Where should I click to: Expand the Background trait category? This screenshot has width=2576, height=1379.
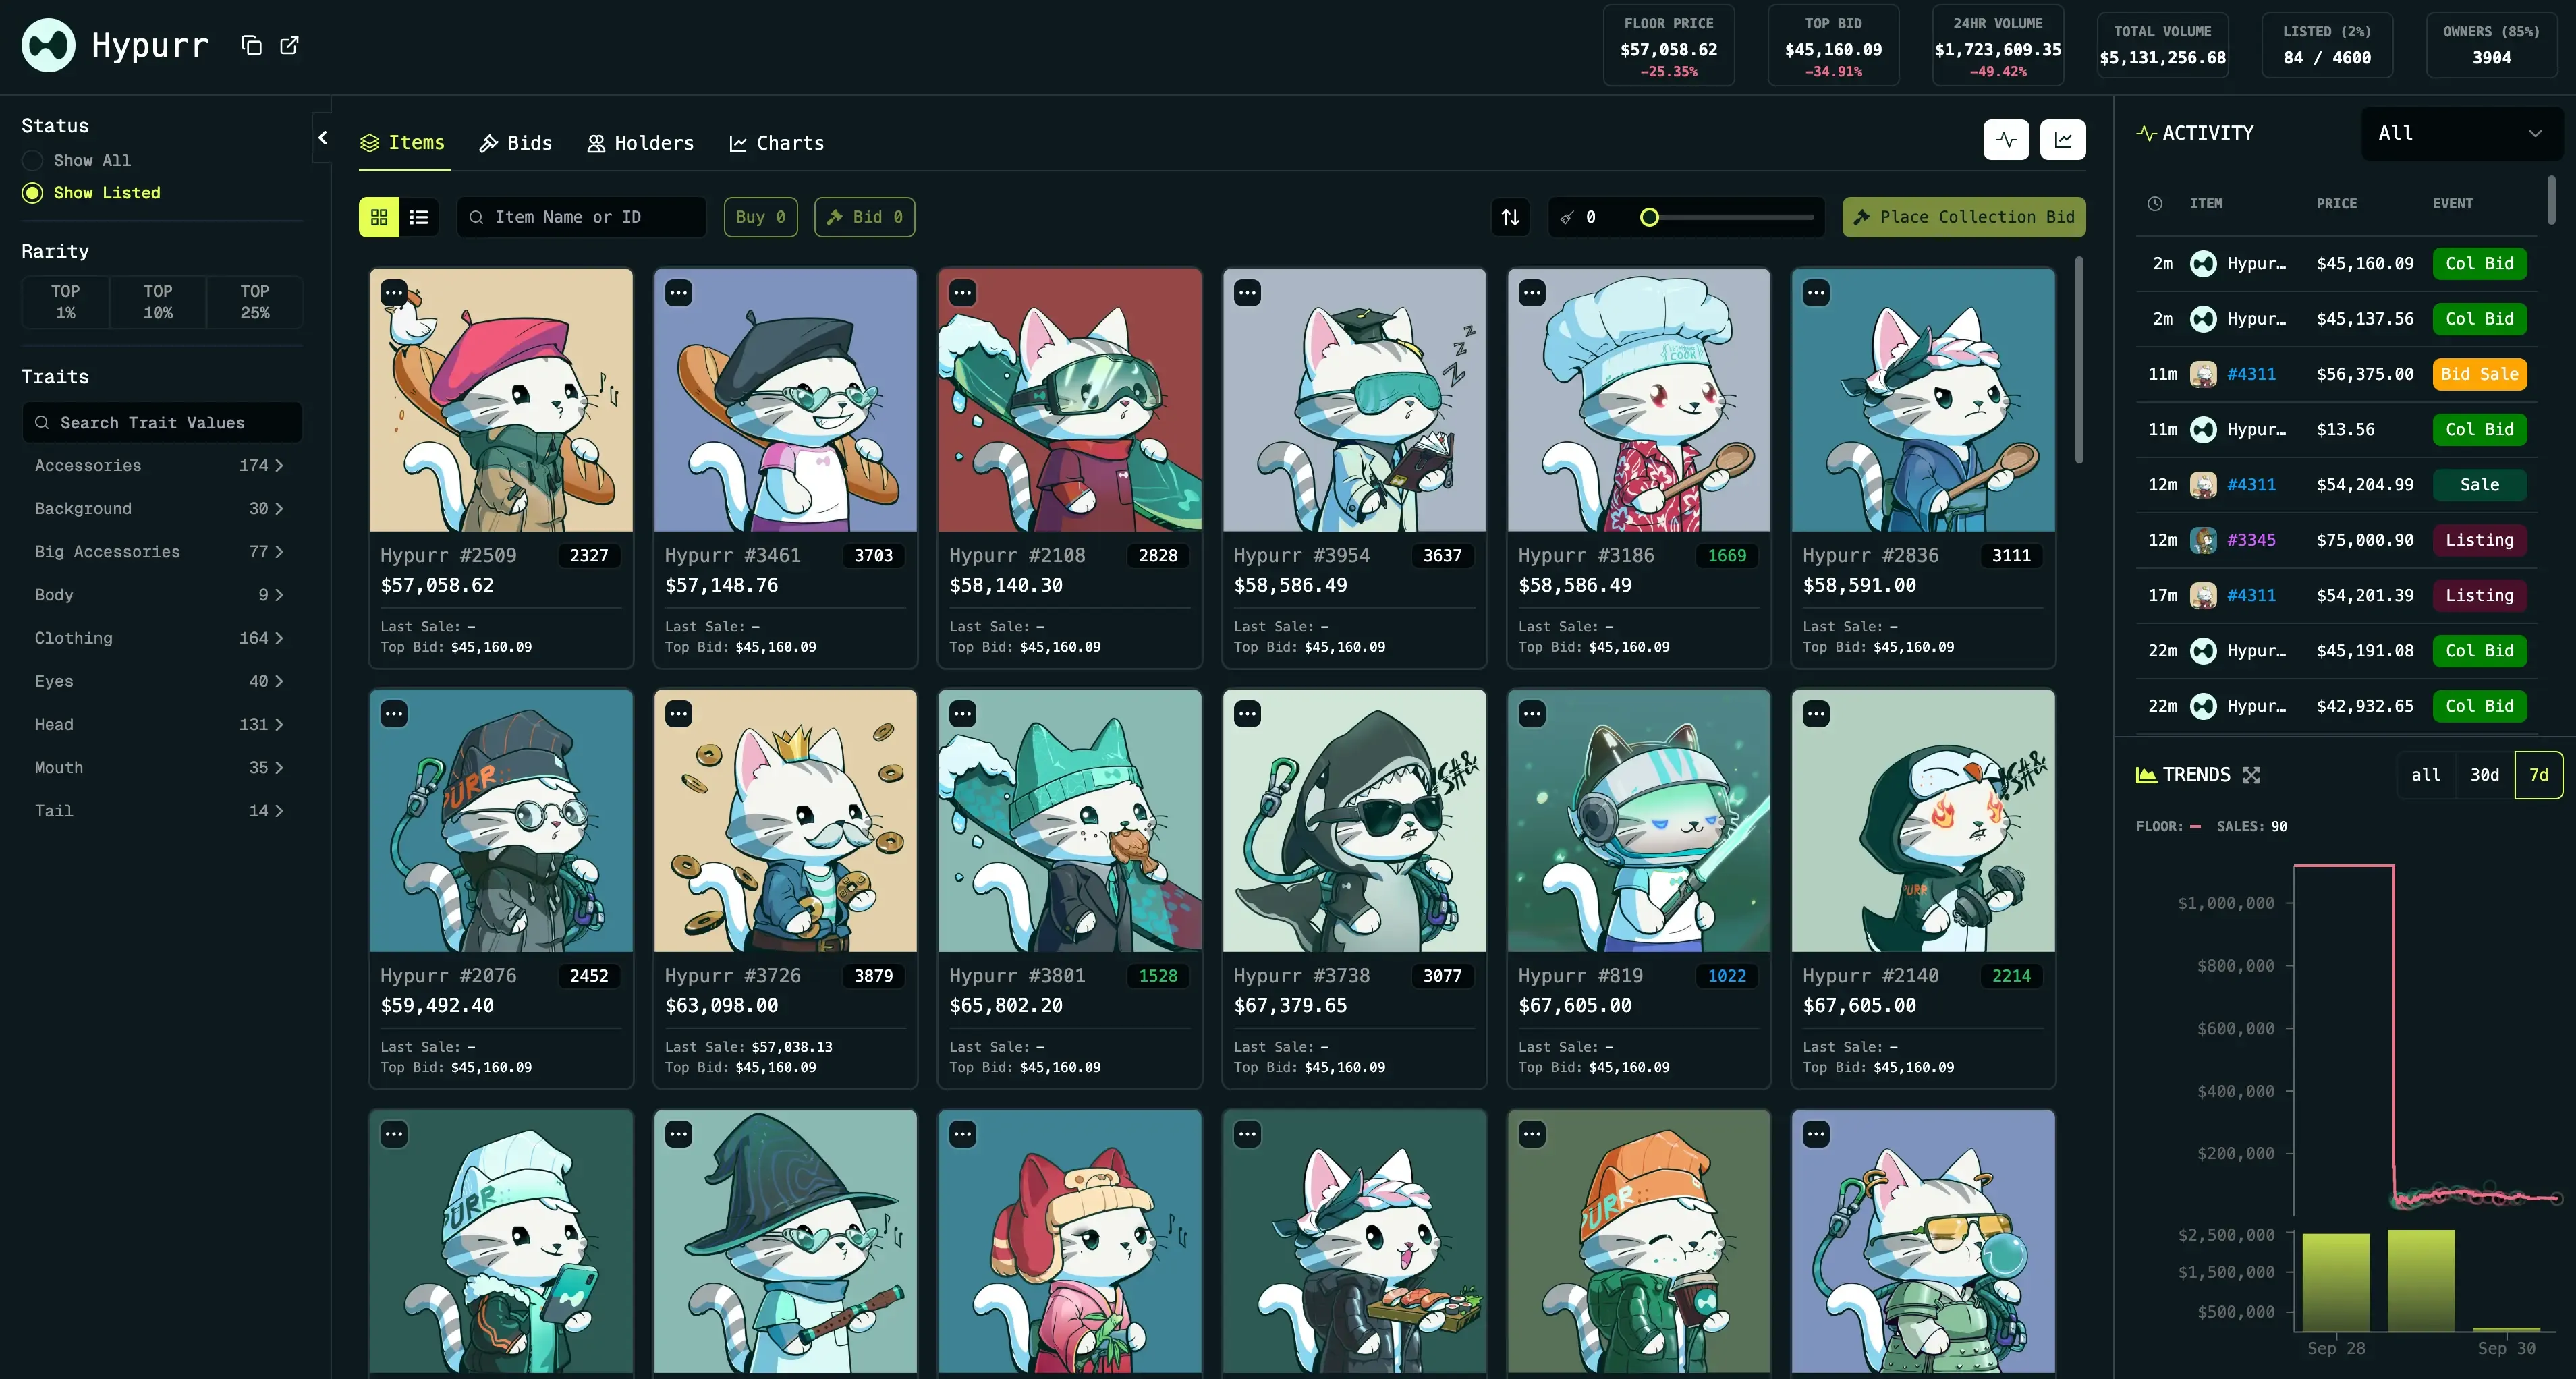click(x=159, y=508)
